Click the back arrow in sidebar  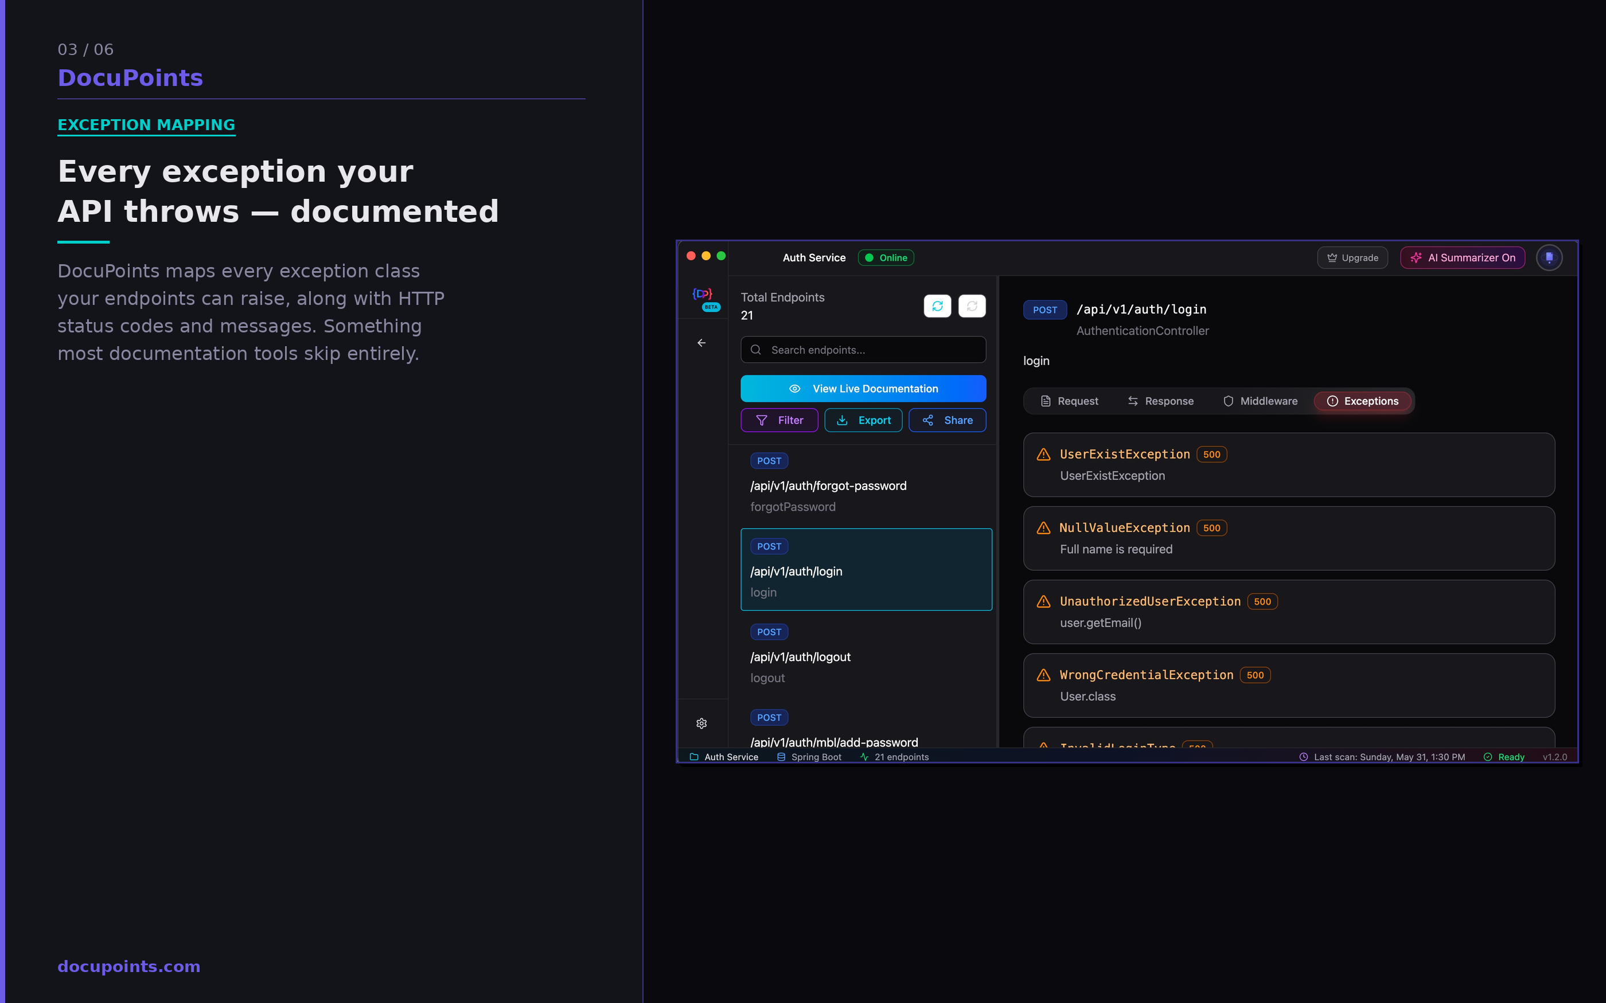click(x=701, y=343)
